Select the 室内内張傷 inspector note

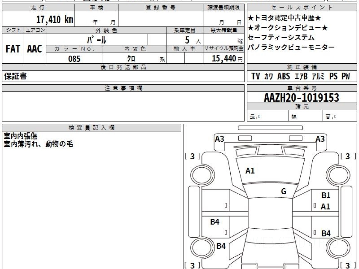click(x=20, y=136)
